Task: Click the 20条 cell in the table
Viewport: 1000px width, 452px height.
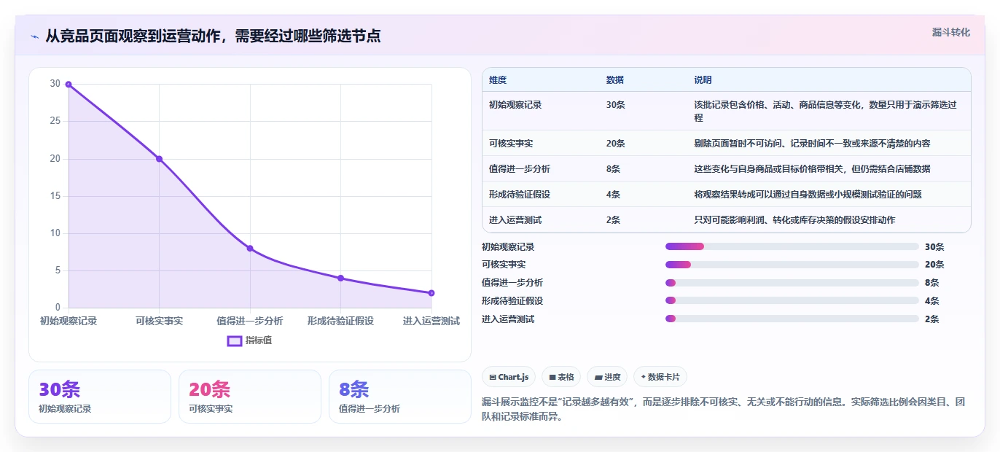Action: (616, 143)
